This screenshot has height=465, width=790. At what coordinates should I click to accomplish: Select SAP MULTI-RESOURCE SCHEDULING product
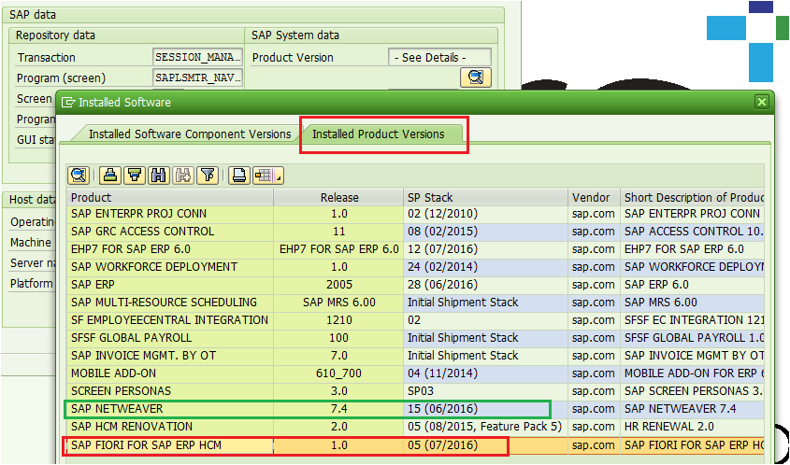(170, 303)
